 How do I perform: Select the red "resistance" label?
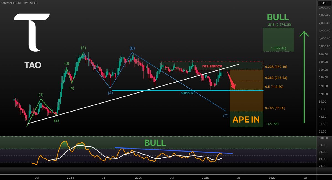tap(212, 66)
